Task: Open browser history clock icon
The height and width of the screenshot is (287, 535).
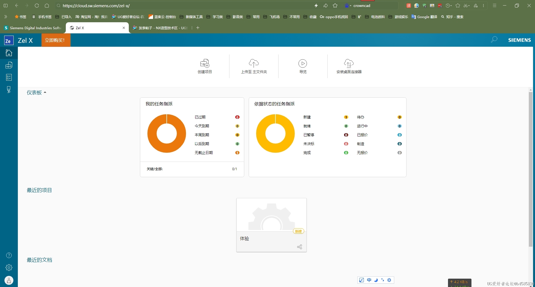Action: tap(448, 6)
